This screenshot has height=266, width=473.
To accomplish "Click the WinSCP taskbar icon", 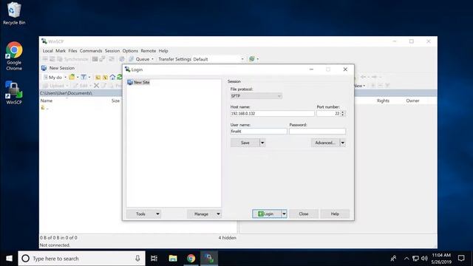I will coord(209,259).
